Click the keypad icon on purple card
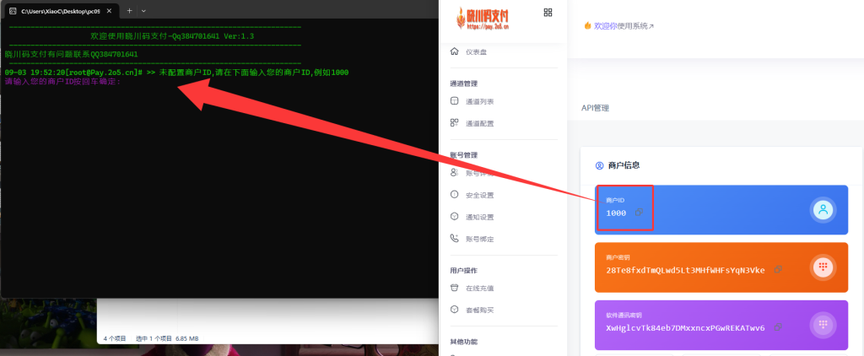Image resolution: width=864 pixels, height=356 pixels. (x=822, y=325)
